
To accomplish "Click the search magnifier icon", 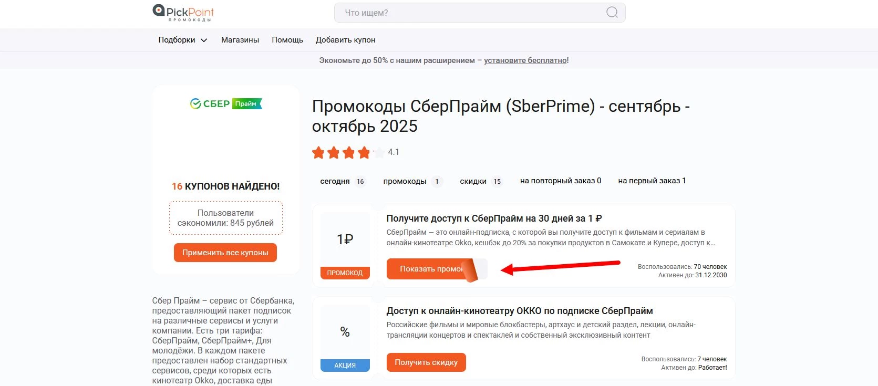I will point(612,13).
